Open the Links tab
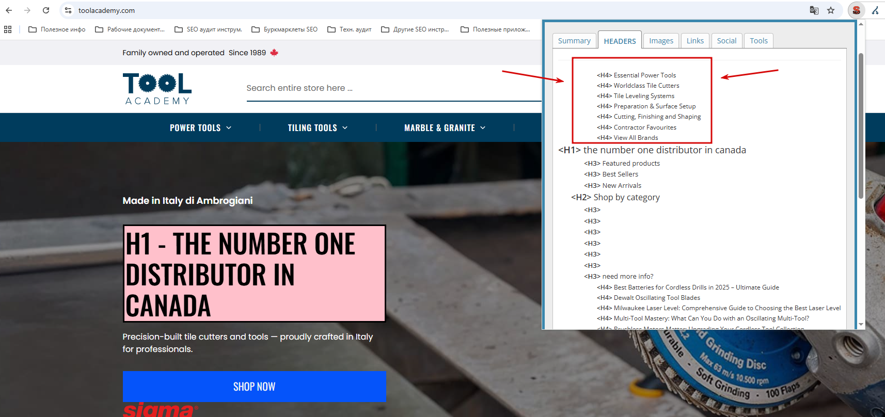 [x=695, y=41]
